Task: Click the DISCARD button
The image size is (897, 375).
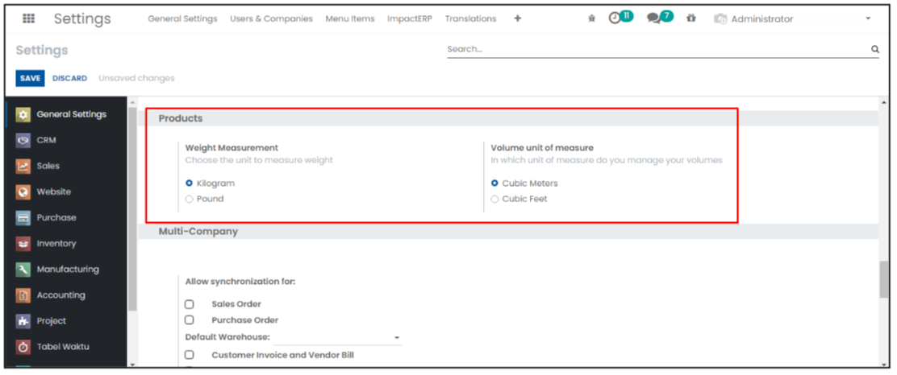Action: point(70,78)
